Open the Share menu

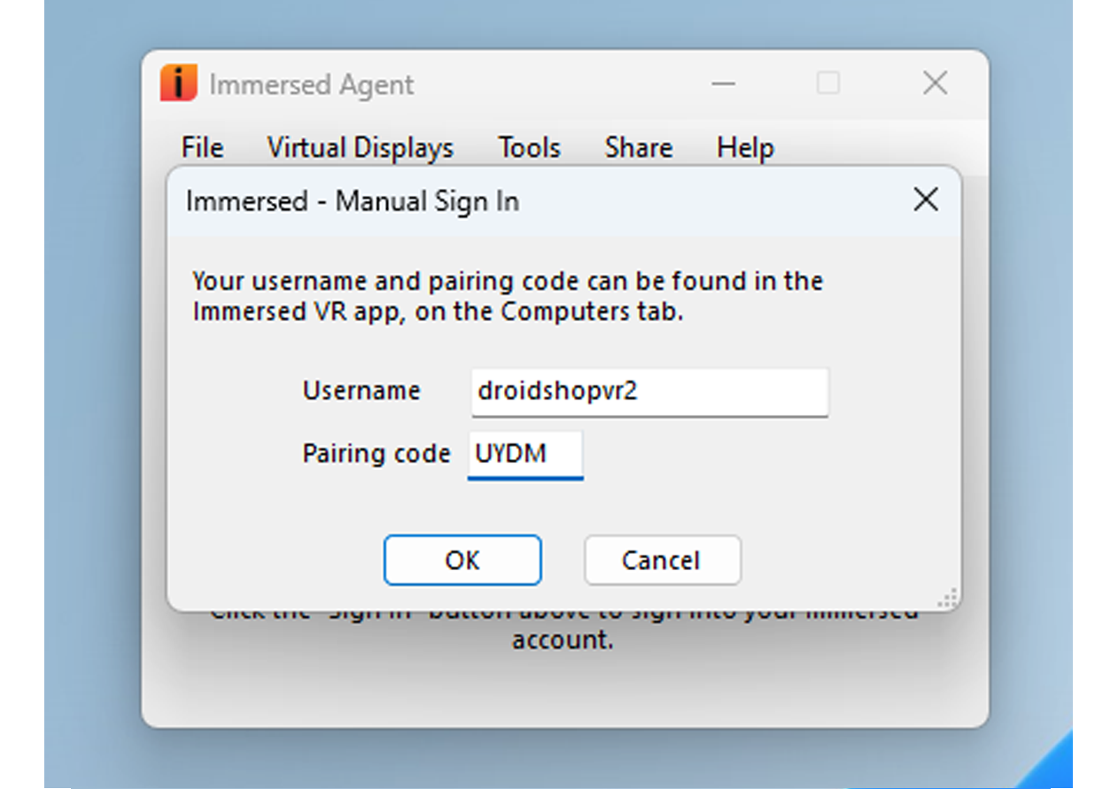coord(639,147)
